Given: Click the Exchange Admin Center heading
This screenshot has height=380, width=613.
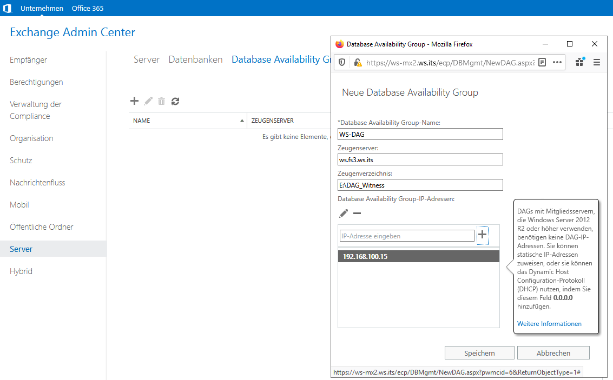Looking at the screenshot, I should [72, 32].
